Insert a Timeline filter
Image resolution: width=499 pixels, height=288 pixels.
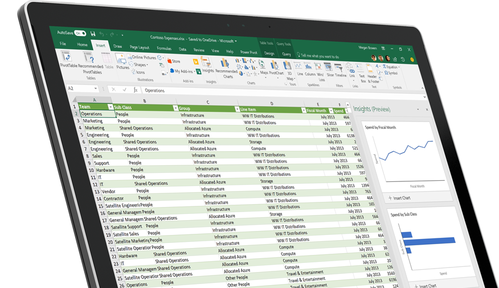point(340,70)
